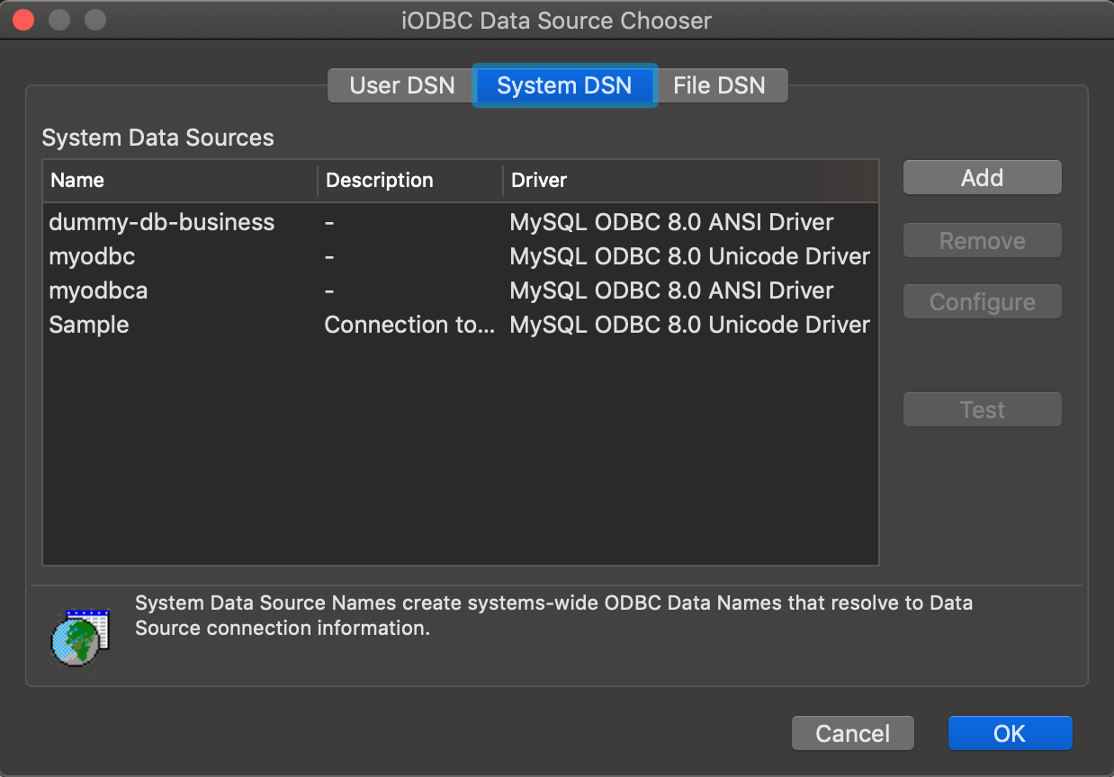Click myodbc's Unicode Driver cell
Viewport: 1114px width, 777px height.
tap(689, 256)
